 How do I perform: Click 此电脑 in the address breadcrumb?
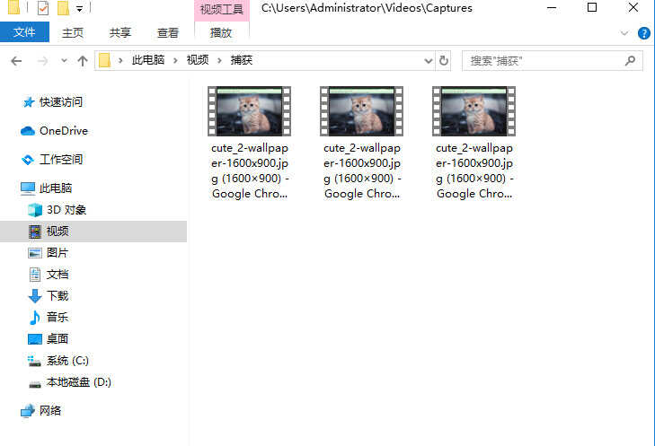coord(148,60)
